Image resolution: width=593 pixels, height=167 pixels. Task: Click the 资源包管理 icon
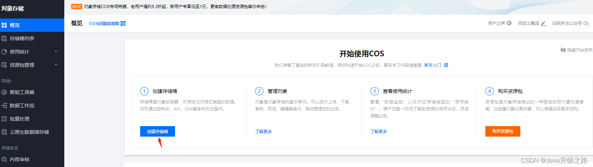point(4,65)
